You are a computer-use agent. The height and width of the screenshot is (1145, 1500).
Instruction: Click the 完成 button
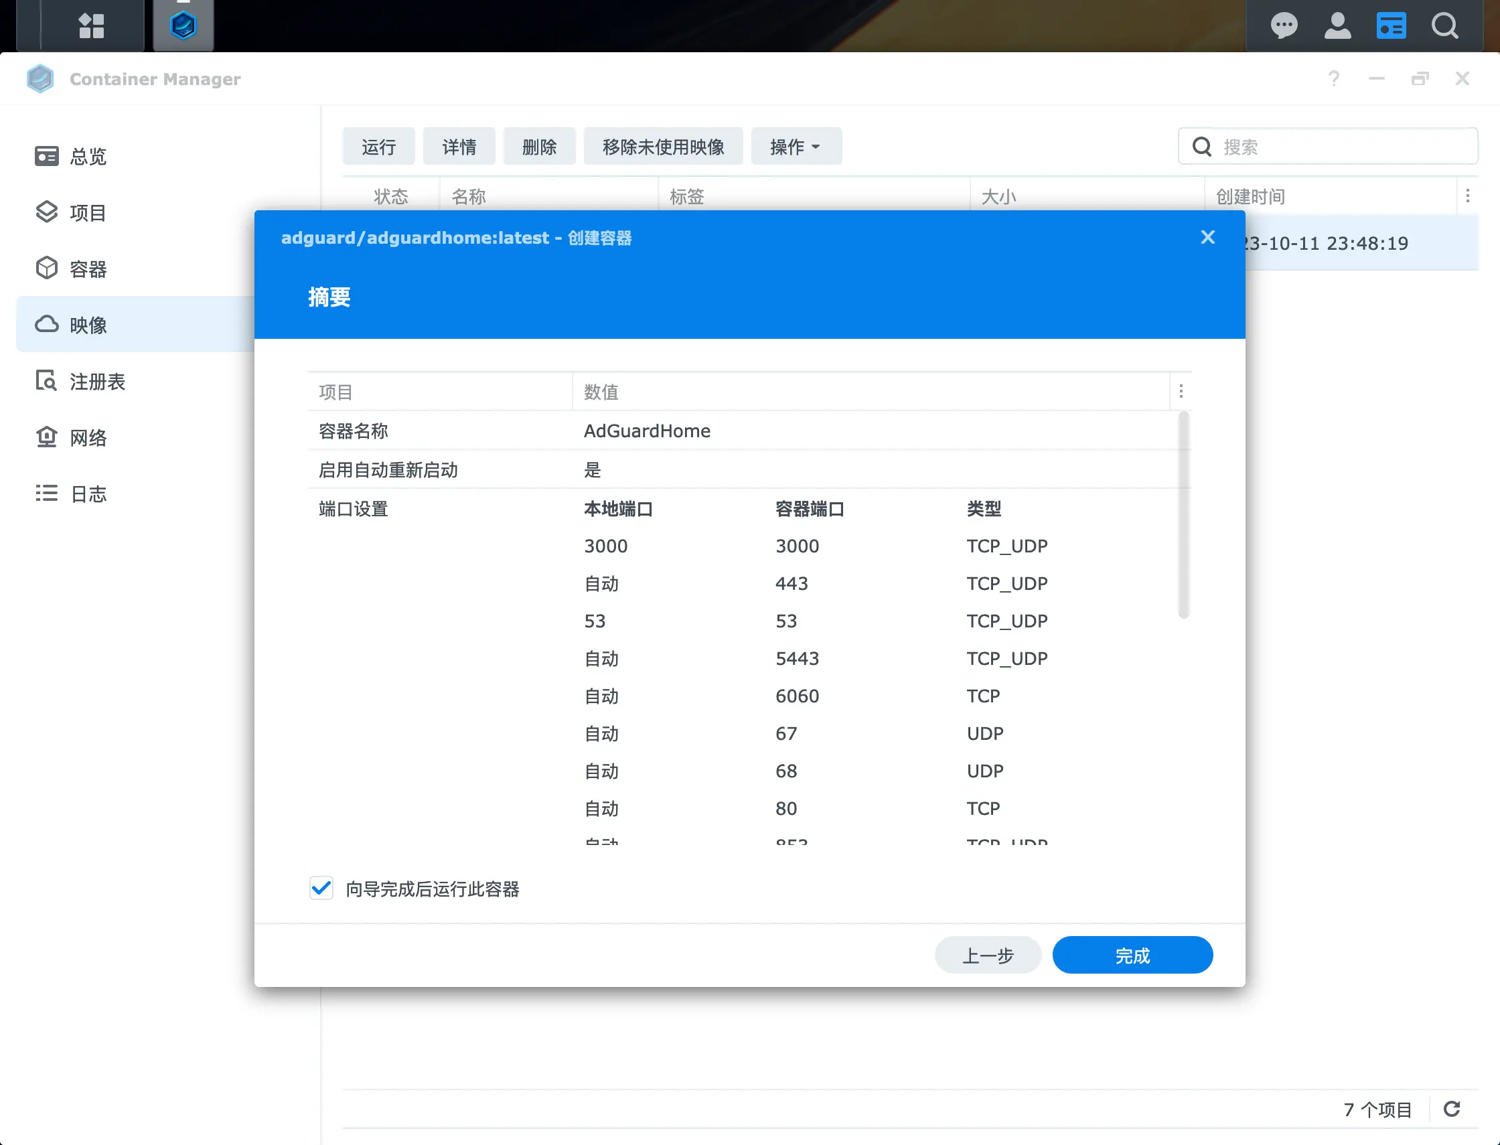click(x=1132, y=955)
